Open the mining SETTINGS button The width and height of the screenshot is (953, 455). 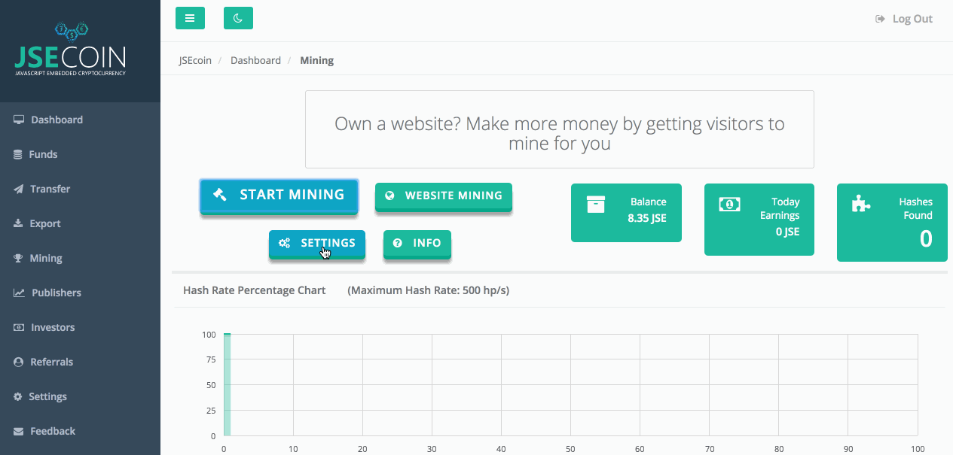point(317,244)
